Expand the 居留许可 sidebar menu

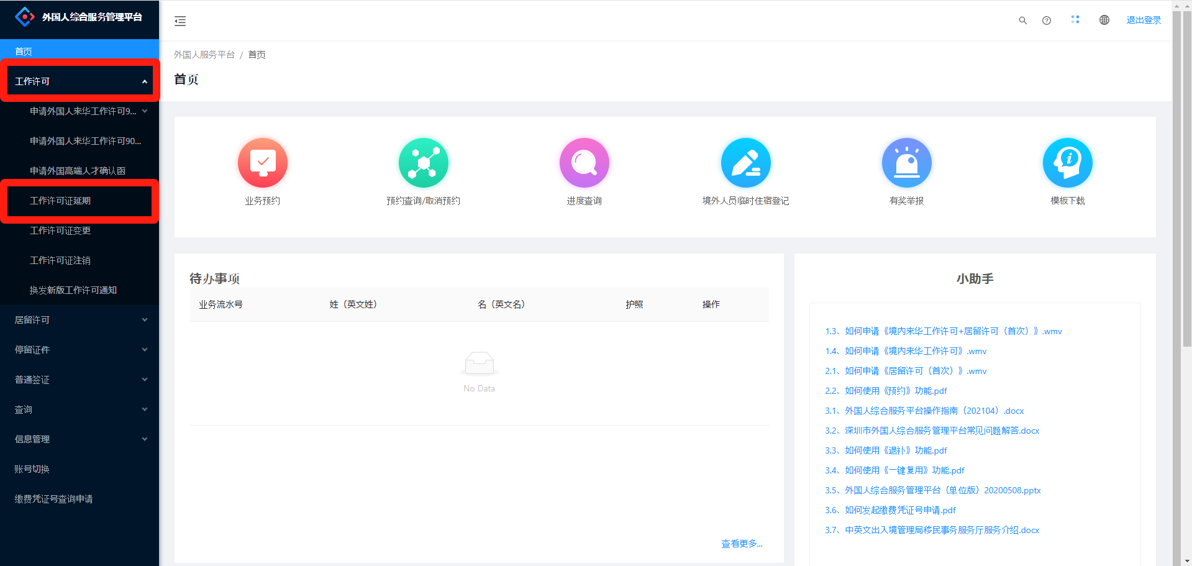click(x=80, y=320)
